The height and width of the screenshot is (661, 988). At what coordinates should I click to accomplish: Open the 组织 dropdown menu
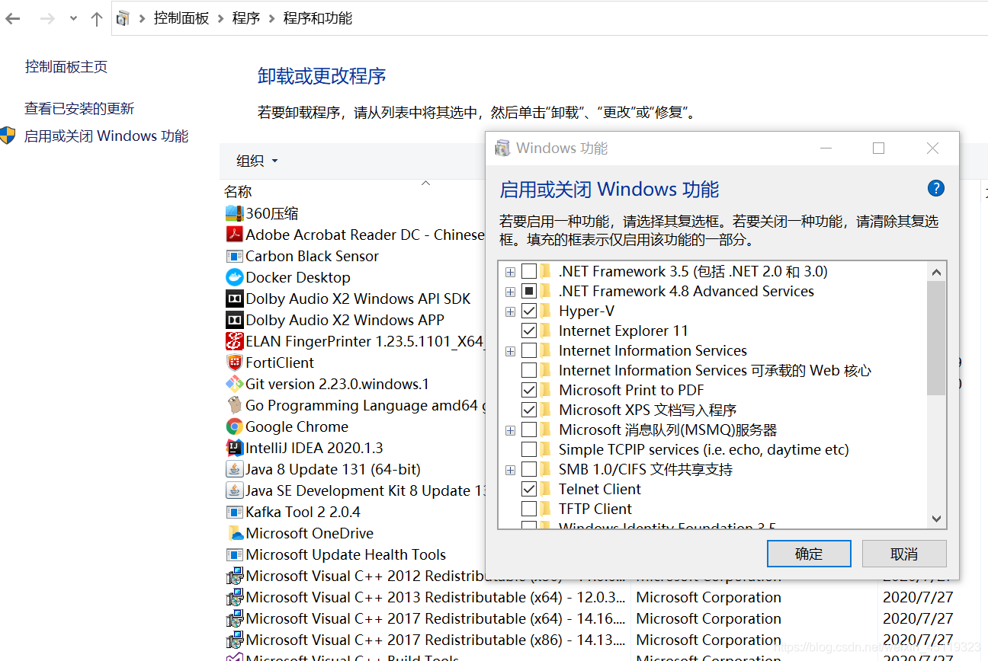(257, 161)
